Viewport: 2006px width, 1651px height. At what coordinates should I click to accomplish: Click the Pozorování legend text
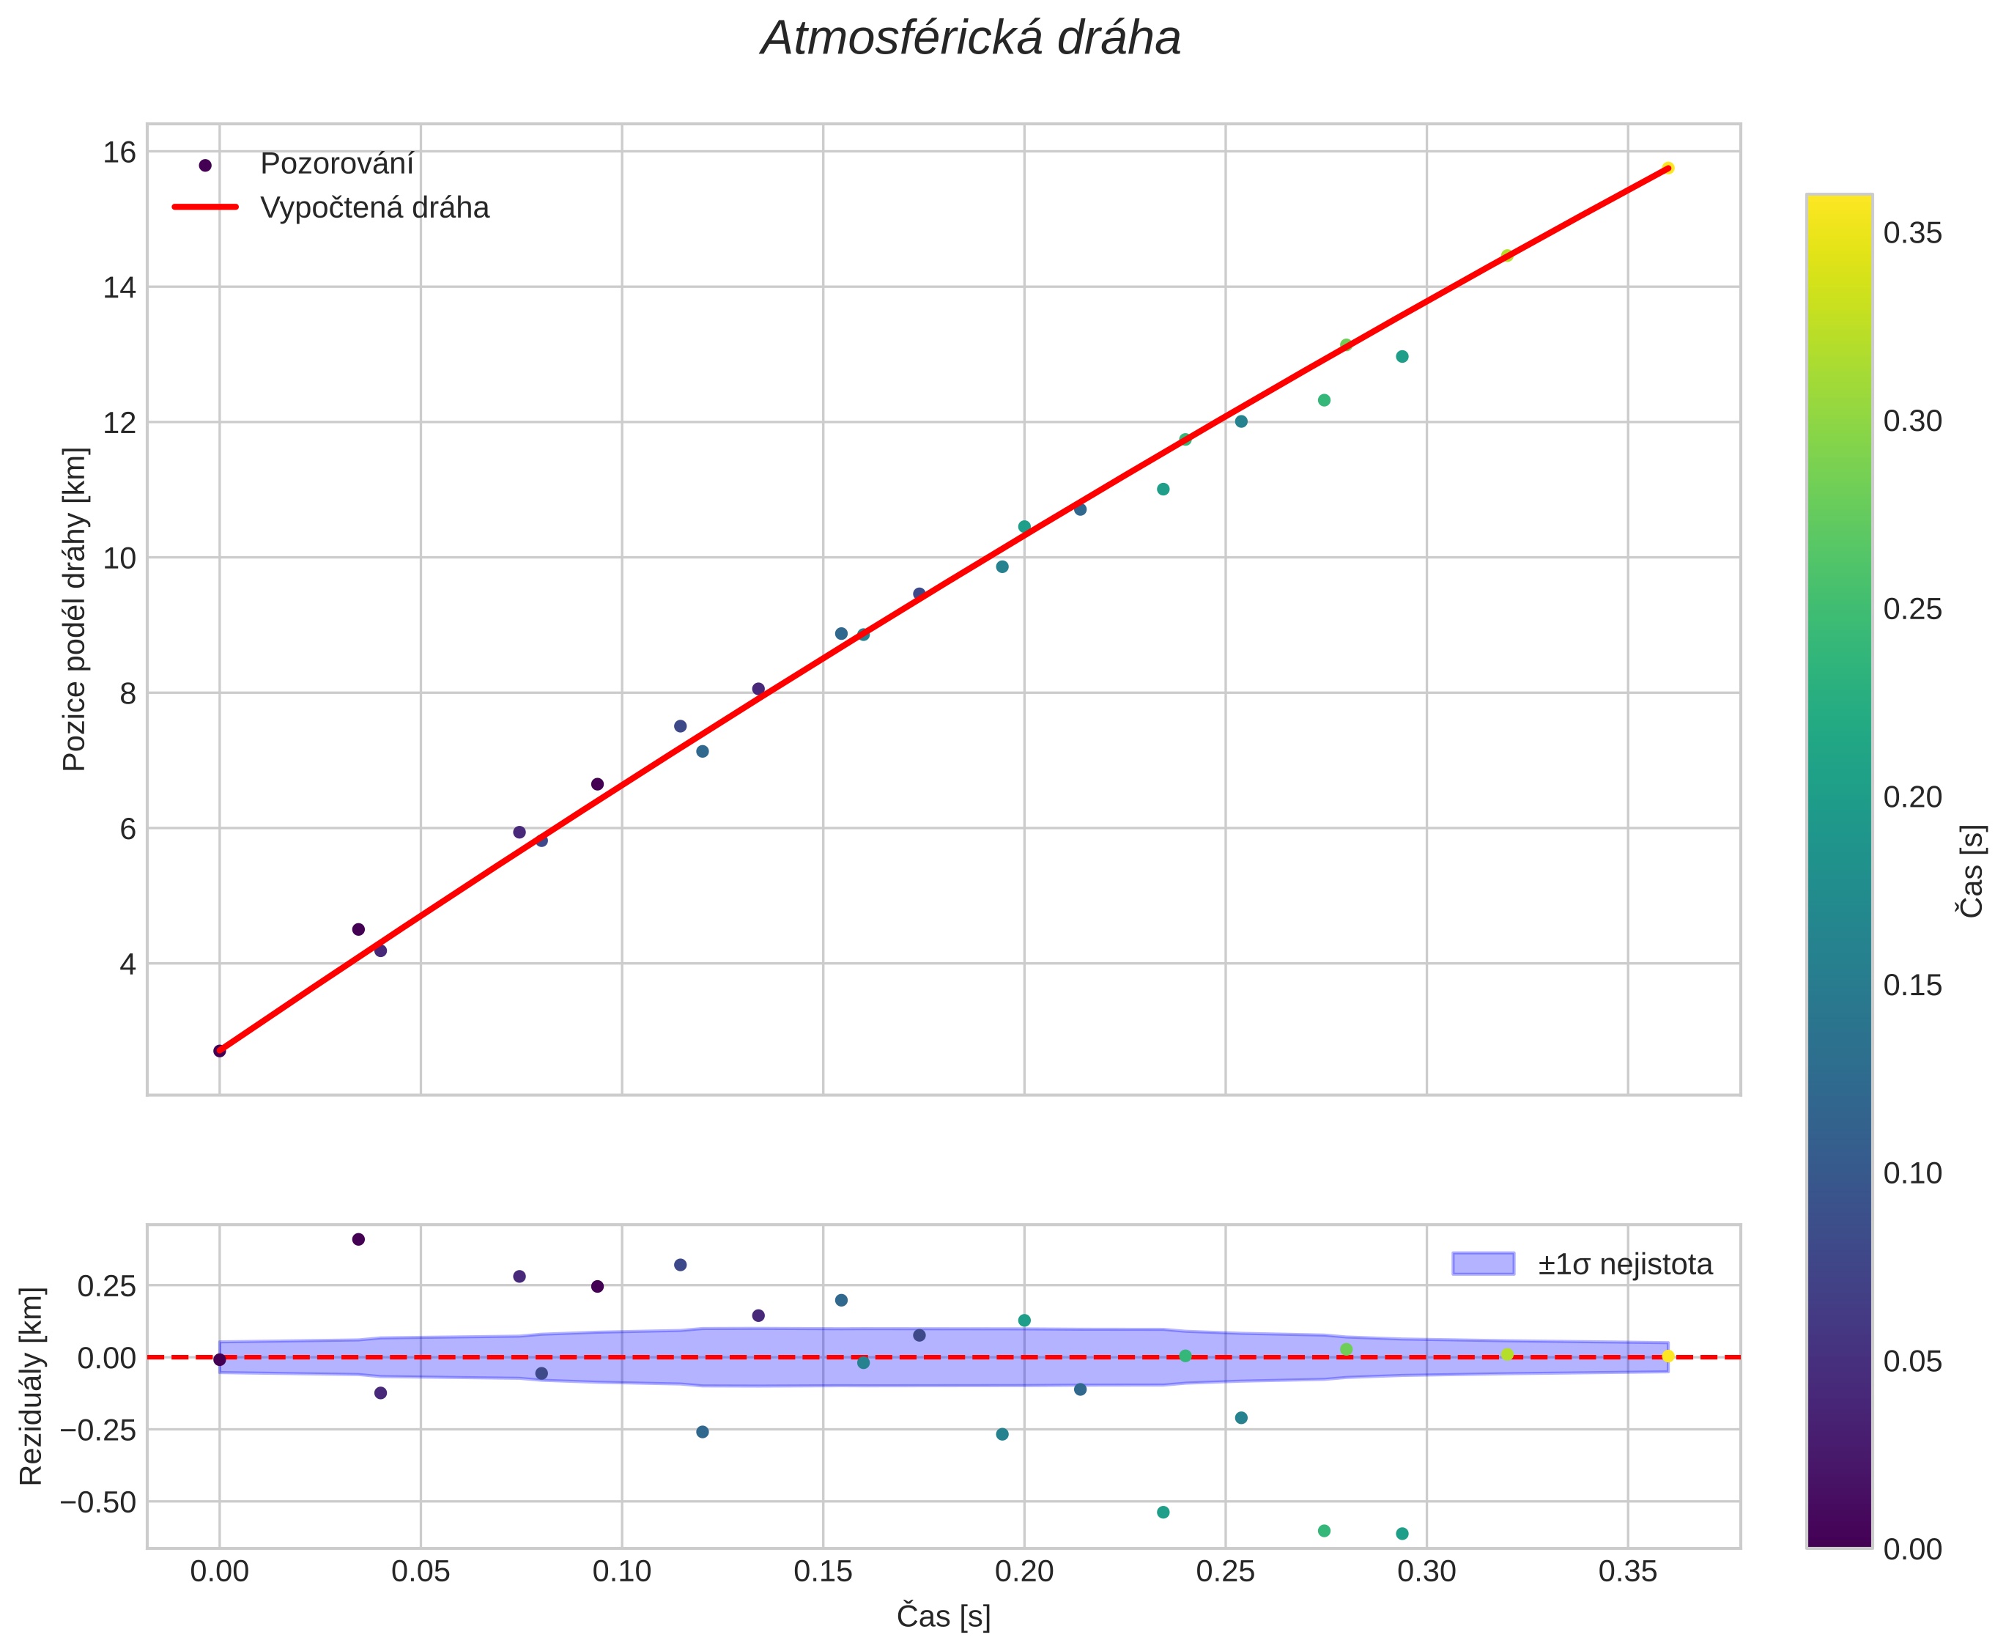[x=336, y=165]
